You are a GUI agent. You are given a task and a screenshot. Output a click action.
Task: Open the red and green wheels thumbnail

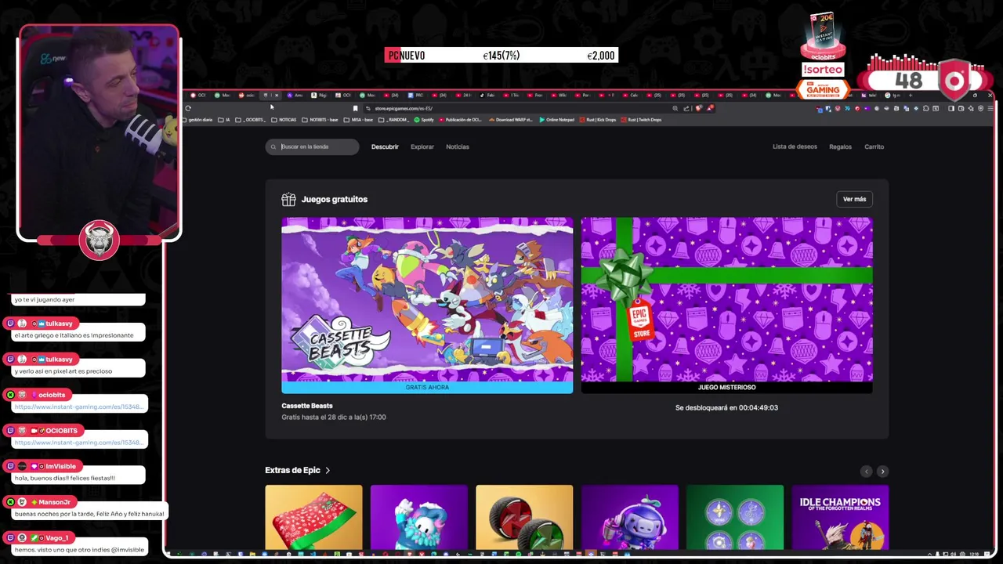click(524, 518)
